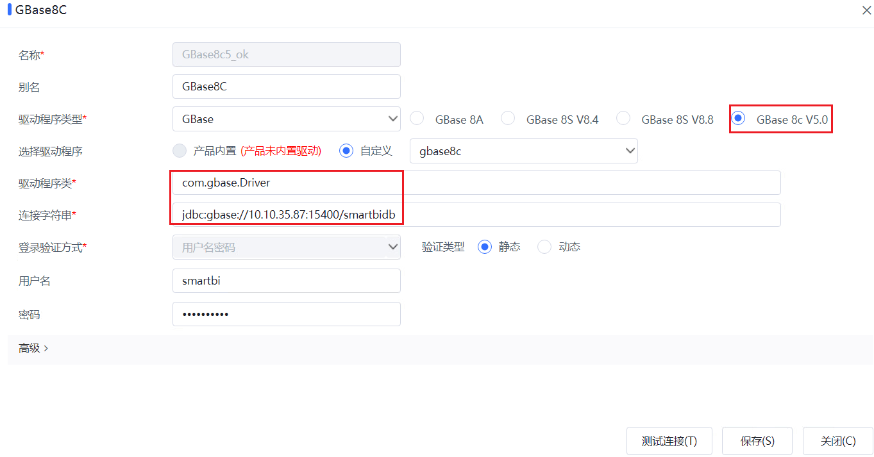Click the 连接字符串 jdbc:gbase field
Viewport: 874px width, 457px height.
476,215
